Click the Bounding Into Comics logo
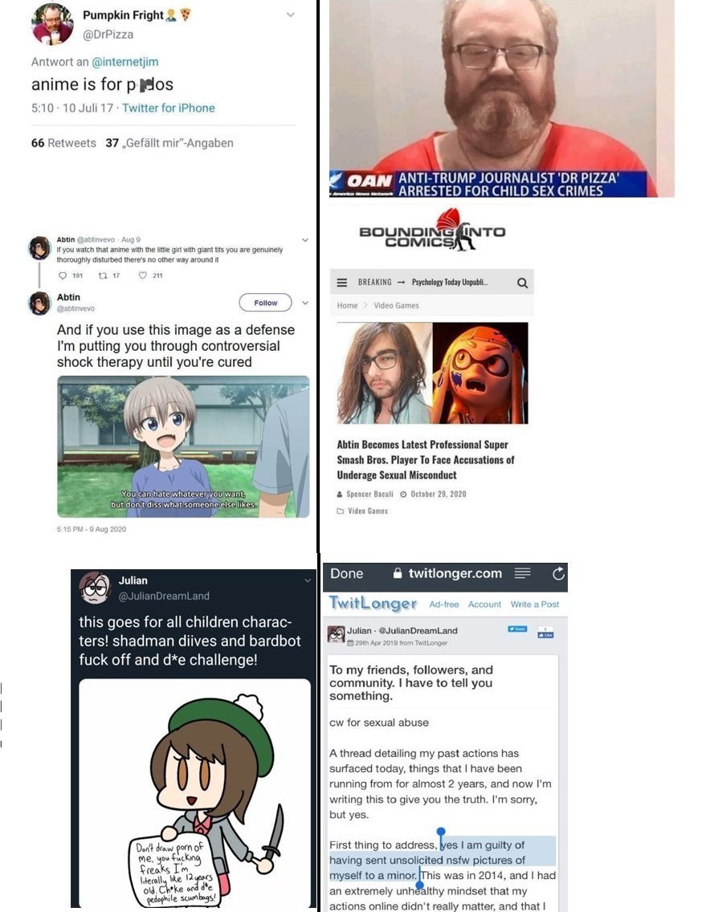 coord(433,230)
